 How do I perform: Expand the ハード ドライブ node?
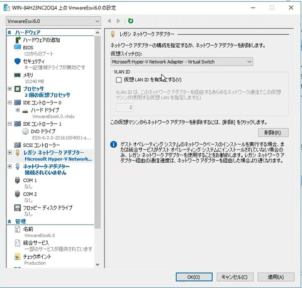coord(18,110)
